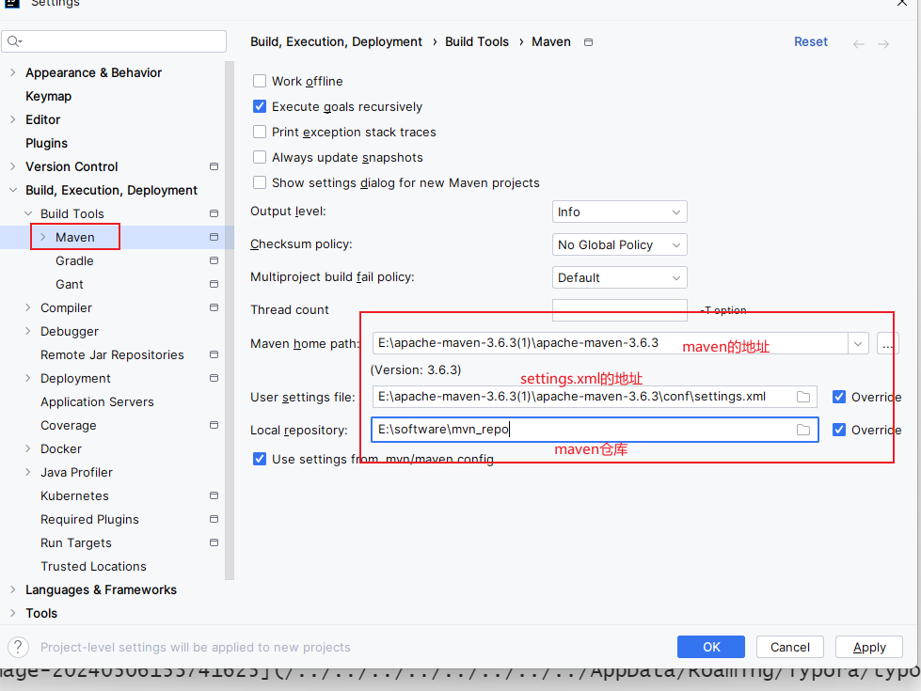
Task: Click the Reset link
Action: (x=811, y=41)
